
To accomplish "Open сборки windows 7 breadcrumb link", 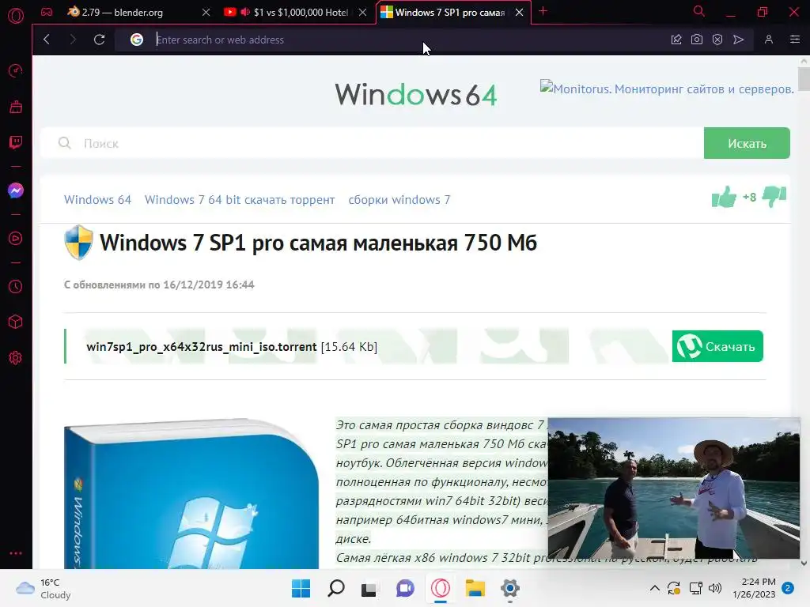I will [x=399, y=200].
